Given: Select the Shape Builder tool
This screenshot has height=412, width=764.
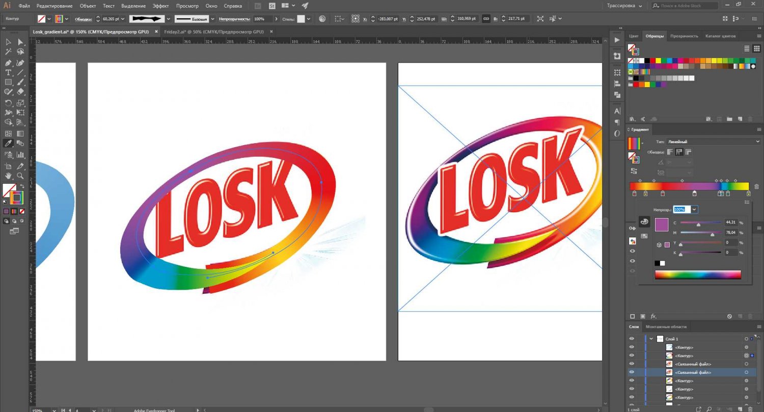Looking at the screenshot, I should [x=9, y=123].
